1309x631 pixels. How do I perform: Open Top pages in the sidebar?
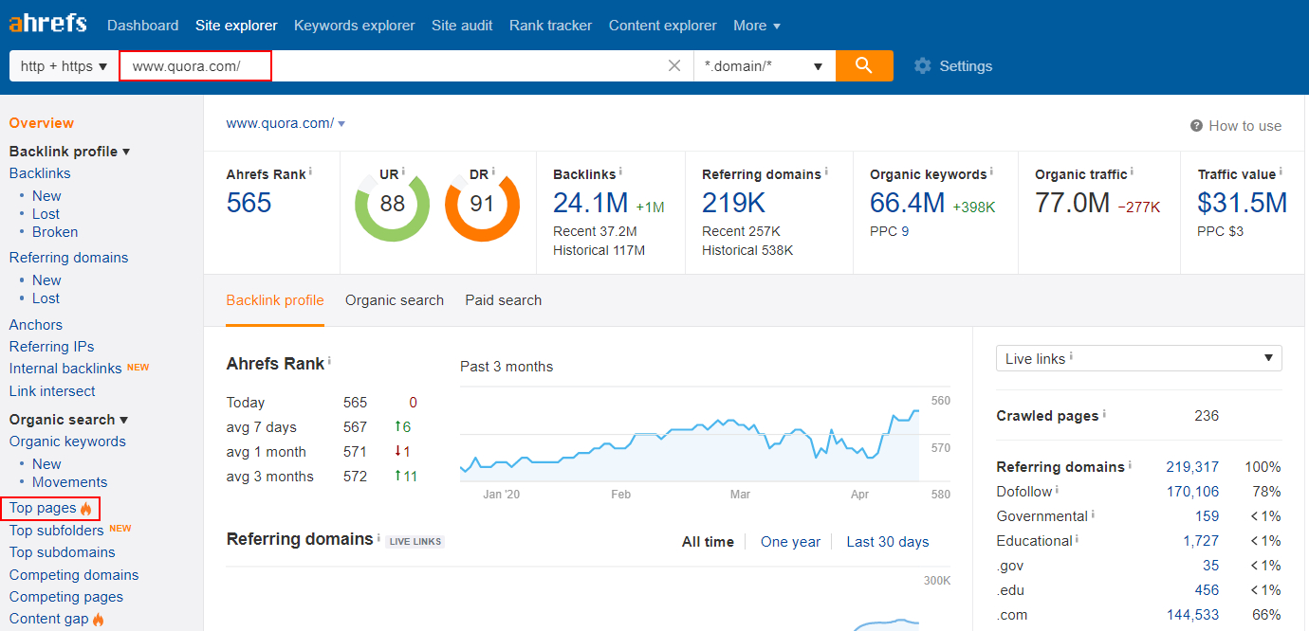[x=43, y=508]
